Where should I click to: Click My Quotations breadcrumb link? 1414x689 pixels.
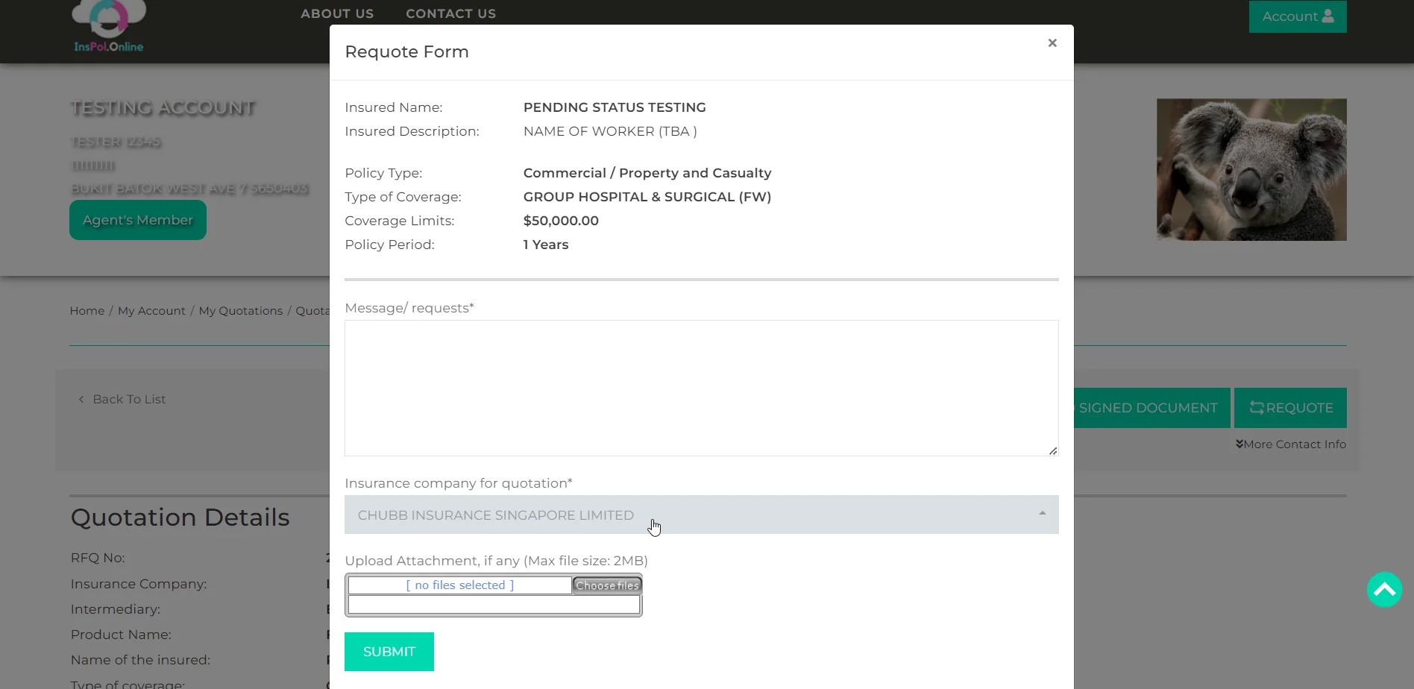240,311
